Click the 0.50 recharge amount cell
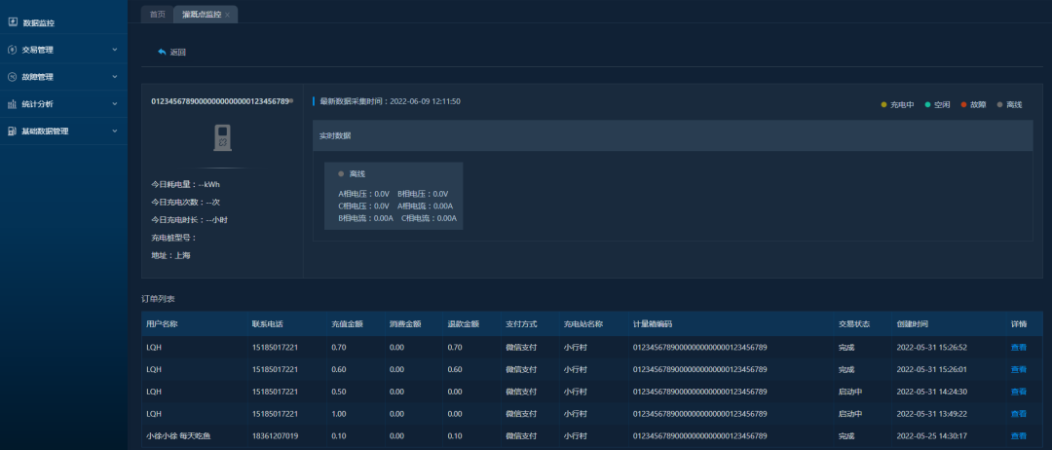This screenshot has height=450, width=1052. click(x=339, y=392)
